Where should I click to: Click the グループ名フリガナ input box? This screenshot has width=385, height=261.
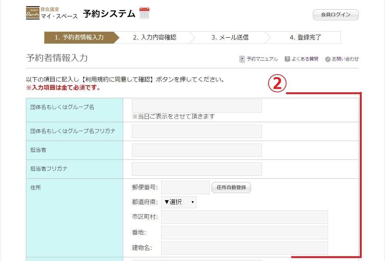(197, 131)
